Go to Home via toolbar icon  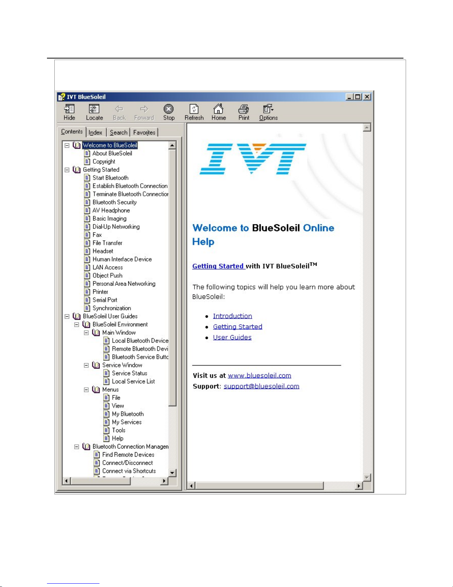[219, 112]
